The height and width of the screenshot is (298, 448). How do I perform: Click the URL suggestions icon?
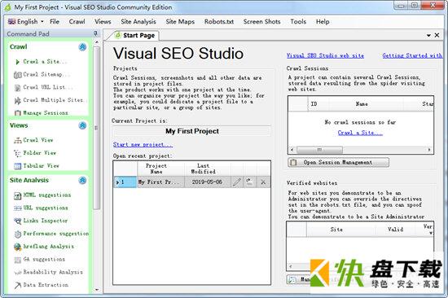[x=17, y=208]
